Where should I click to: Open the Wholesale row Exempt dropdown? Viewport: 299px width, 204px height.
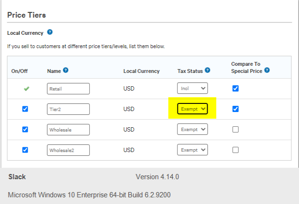coord(193,129)
